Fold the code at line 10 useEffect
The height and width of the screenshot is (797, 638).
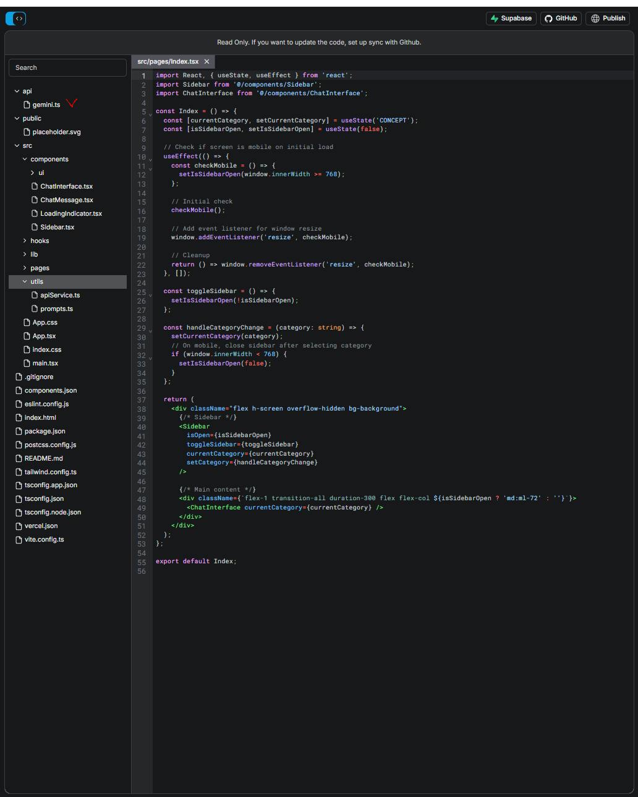150,159
